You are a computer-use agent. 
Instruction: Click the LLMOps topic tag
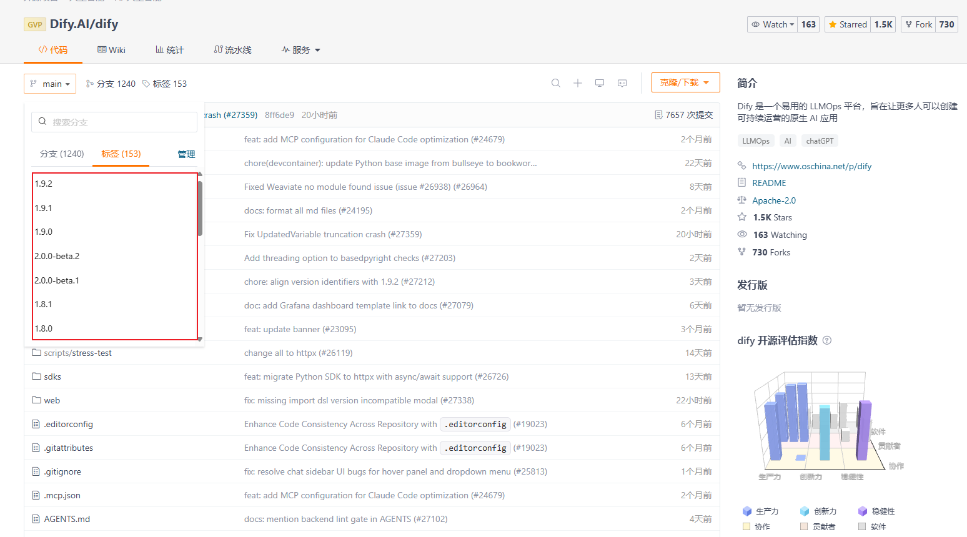pos(756,141)
